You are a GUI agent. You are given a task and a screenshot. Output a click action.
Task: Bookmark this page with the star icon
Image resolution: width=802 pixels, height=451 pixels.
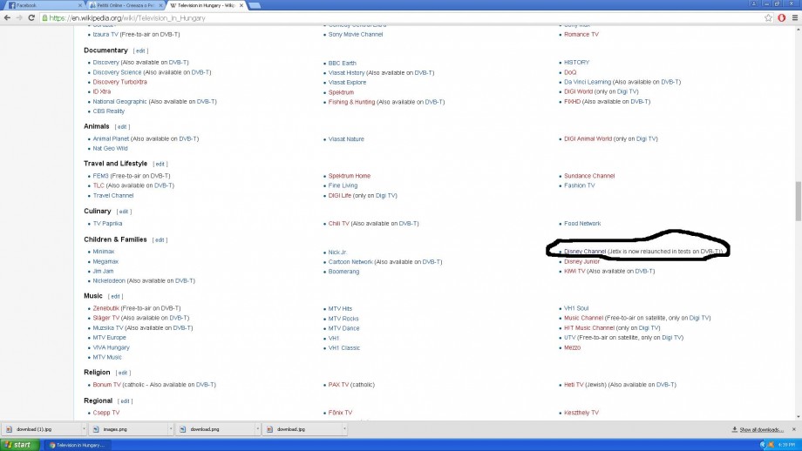click(x=768, y=18)
